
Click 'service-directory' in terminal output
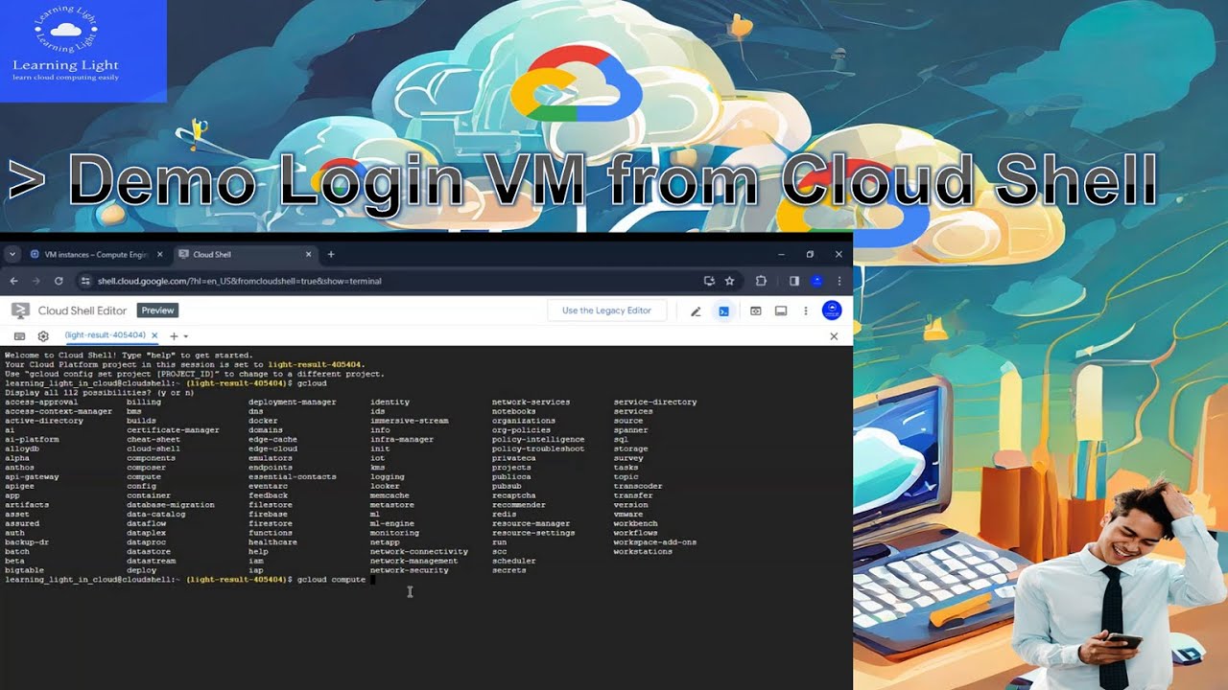click(x=655, y=402)
